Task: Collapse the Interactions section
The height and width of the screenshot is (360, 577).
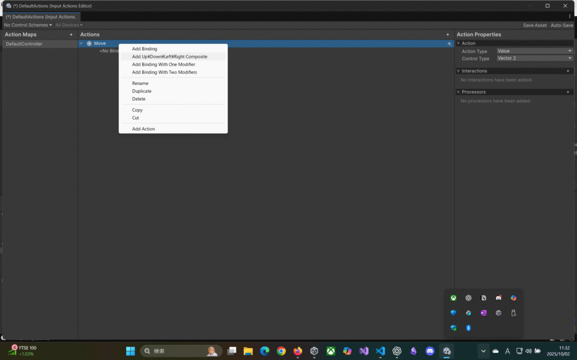Action: 458,71
